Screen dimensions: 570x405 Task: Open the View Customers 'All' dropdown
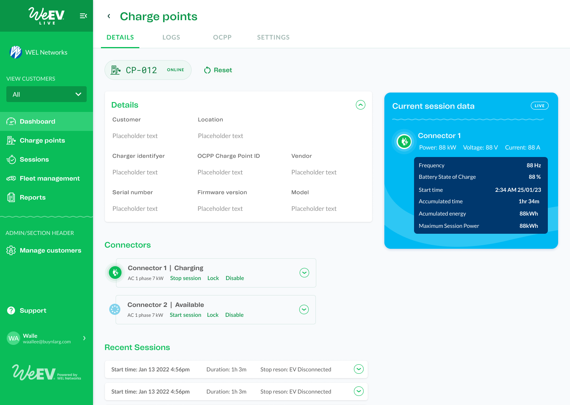tap(46, 94)
